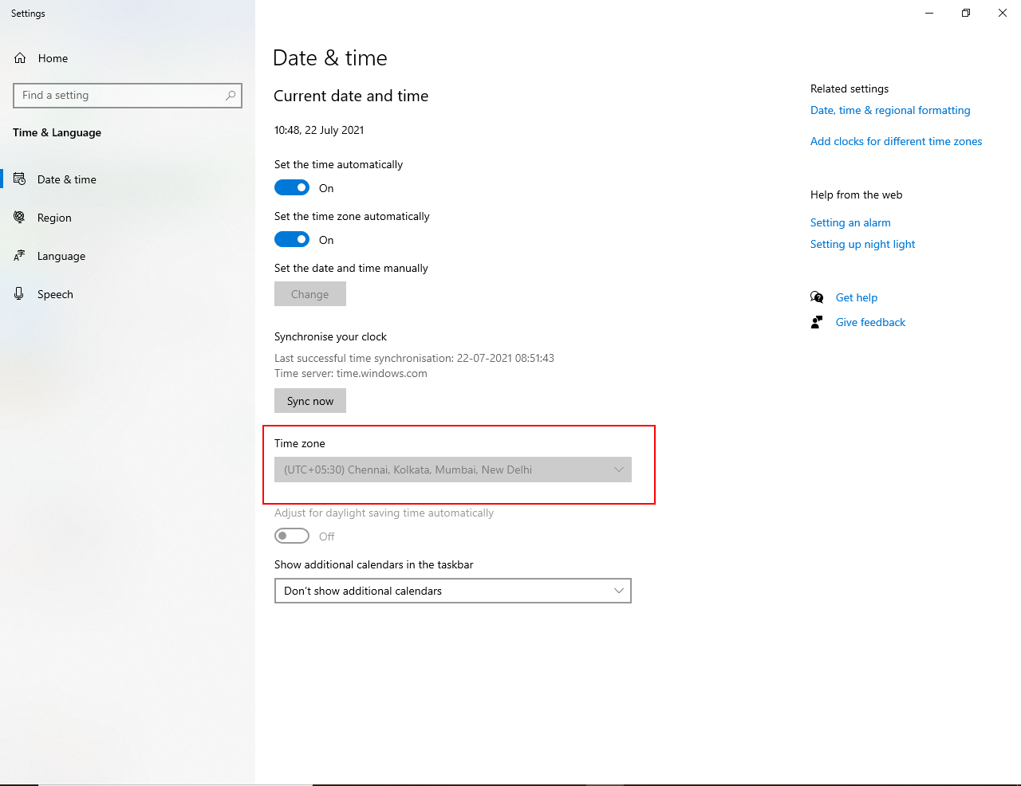This screenshot has width=1021, height=786.
Task: Open the Time zone dropdown
Action: pos(452,470)
